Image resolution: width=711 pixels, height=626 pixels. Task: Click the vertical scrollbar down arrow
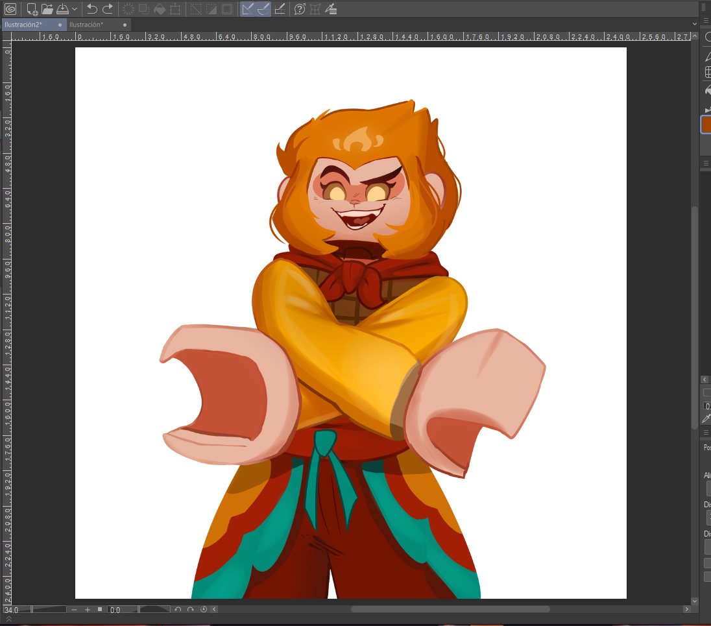coord(695,601)
